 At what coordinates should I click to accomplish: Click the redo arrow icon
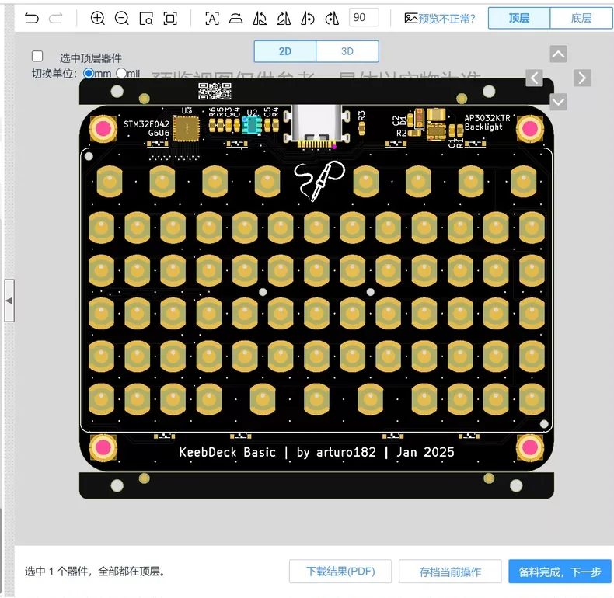pyautogui.click(x=56, y=18)
